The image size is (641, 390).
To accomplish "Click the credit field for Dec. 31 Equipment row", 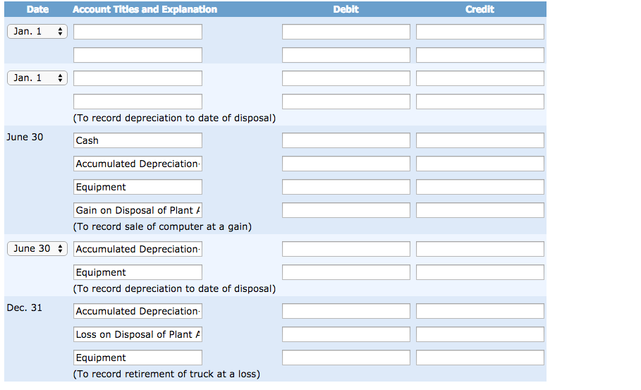I will coord(480,358).
